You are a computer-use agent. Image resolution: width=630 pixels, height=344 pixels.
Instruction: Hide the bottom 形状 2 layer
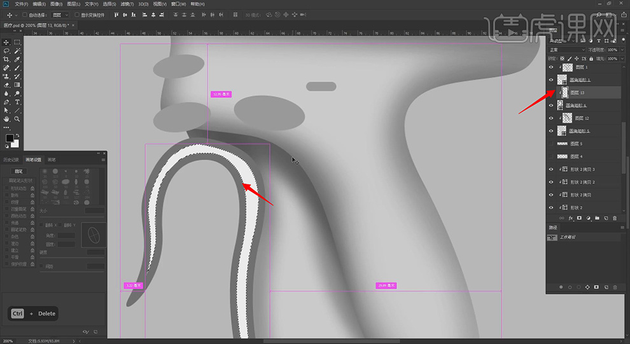(551, 207)
